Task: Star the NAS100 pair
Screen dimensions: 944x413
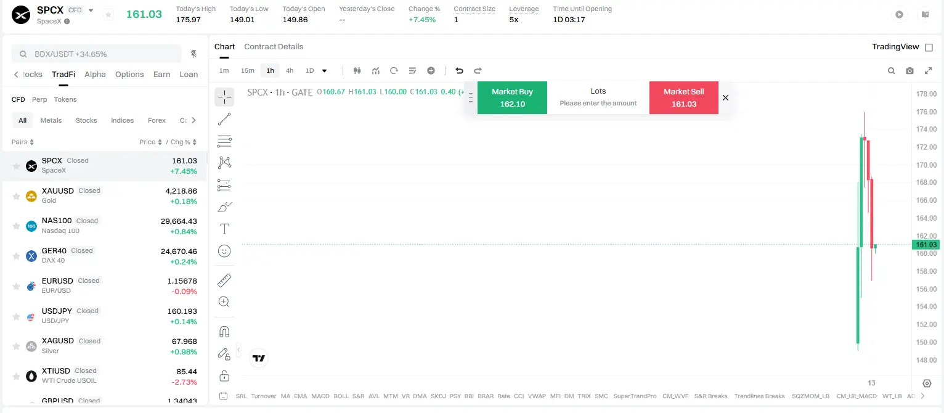Action: pos(16,226)
